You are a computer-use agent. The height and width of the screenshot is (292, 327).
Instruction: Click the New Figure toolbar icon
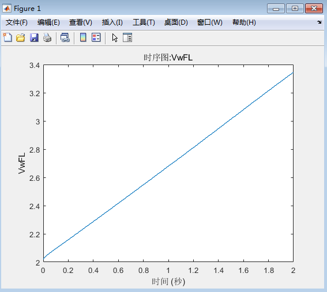[x=7, y=37]
